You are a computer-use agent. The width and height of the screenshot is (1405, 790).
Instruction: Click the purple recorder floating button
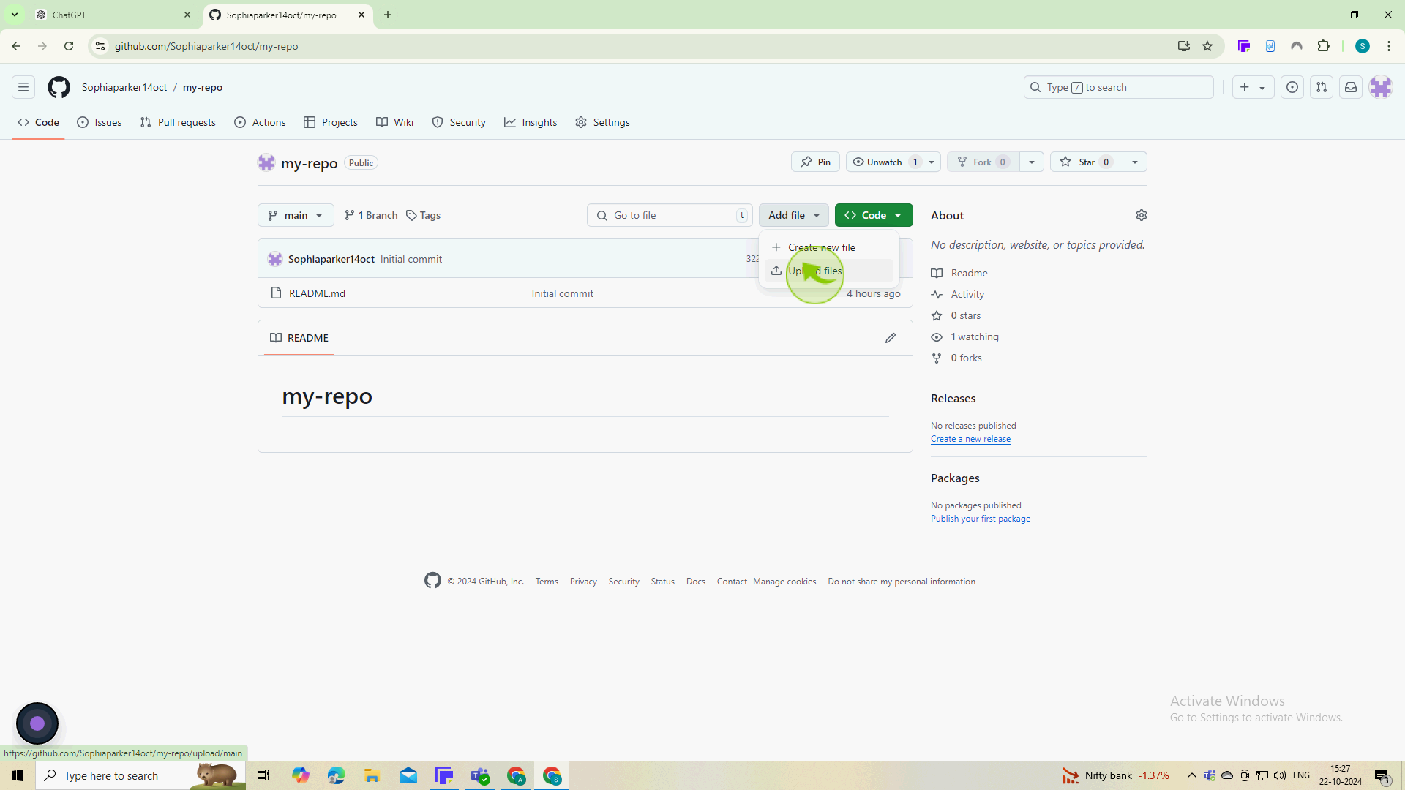coord(37,723)
